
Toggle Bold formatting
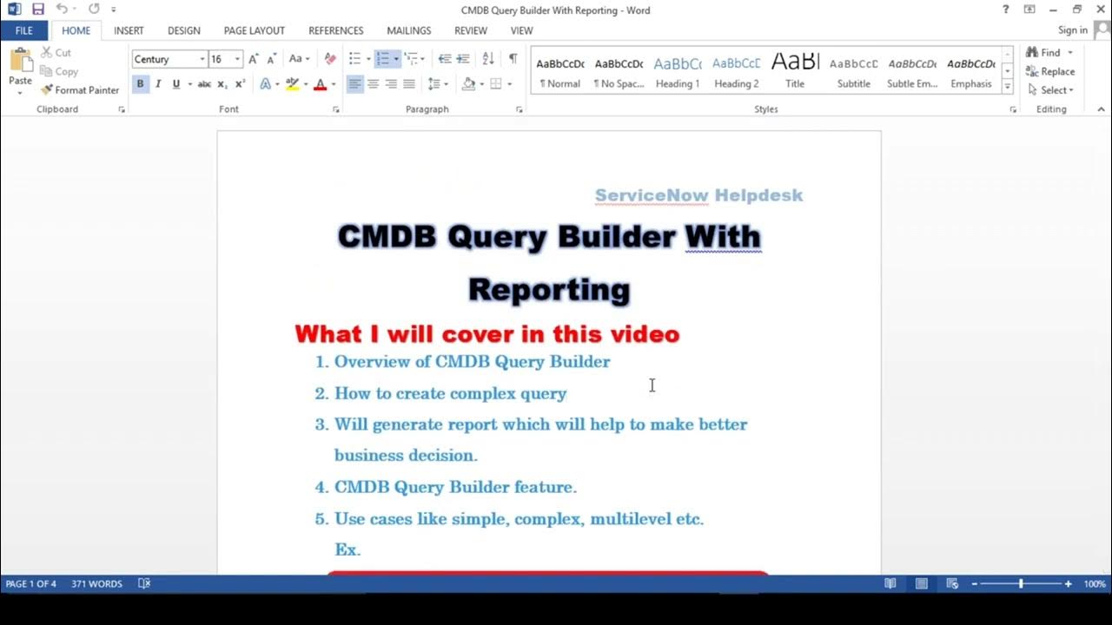pos(140,84)
